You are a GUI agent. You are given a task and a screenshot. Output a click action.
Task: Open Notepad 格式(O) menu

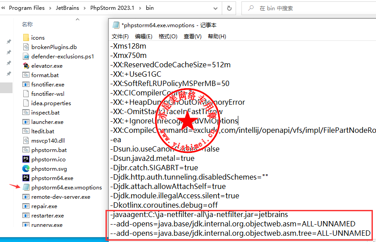168,37
